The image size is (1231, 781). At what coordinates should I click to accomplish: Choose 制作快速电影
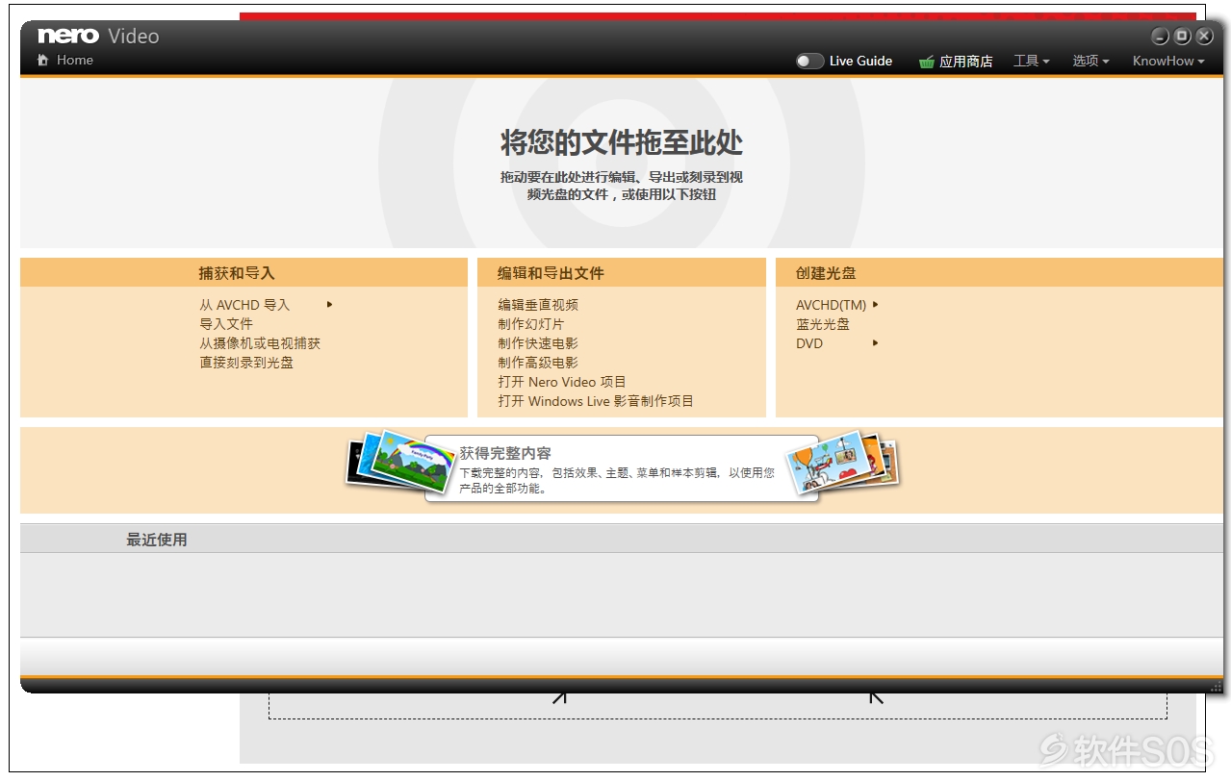[538, 343]
